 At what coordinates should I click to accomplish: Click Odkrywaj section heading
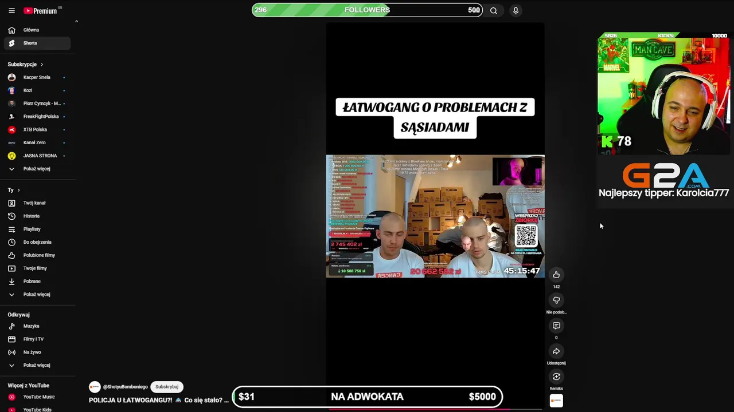[18, 315]
